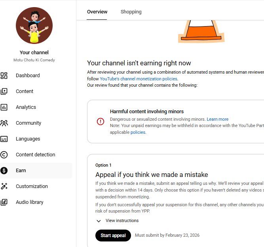Click the Languages subtitles icon
Screen dimensions: 264x247
click(x=4, y=139)
